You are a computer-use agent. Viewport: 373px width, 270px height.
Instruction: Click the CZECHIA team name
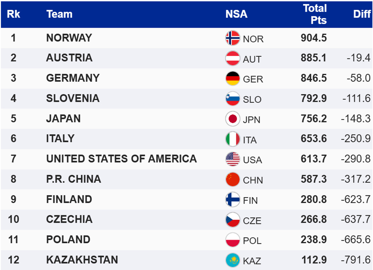69,219
